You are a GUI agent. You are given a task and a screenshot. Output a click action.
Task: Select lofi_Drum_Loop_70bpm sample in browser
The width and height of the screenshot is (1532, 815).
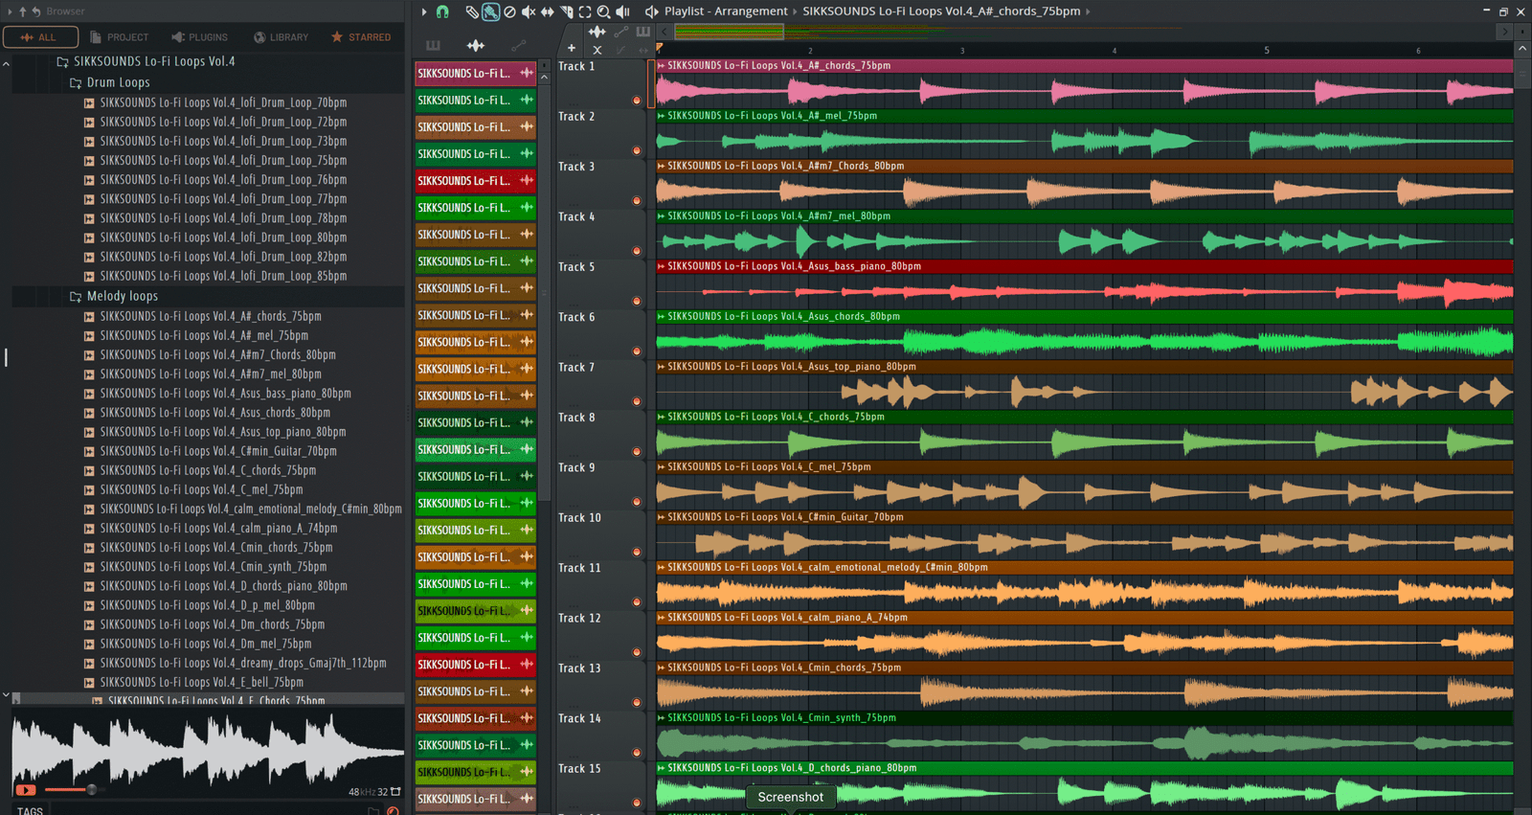point(223,102)
